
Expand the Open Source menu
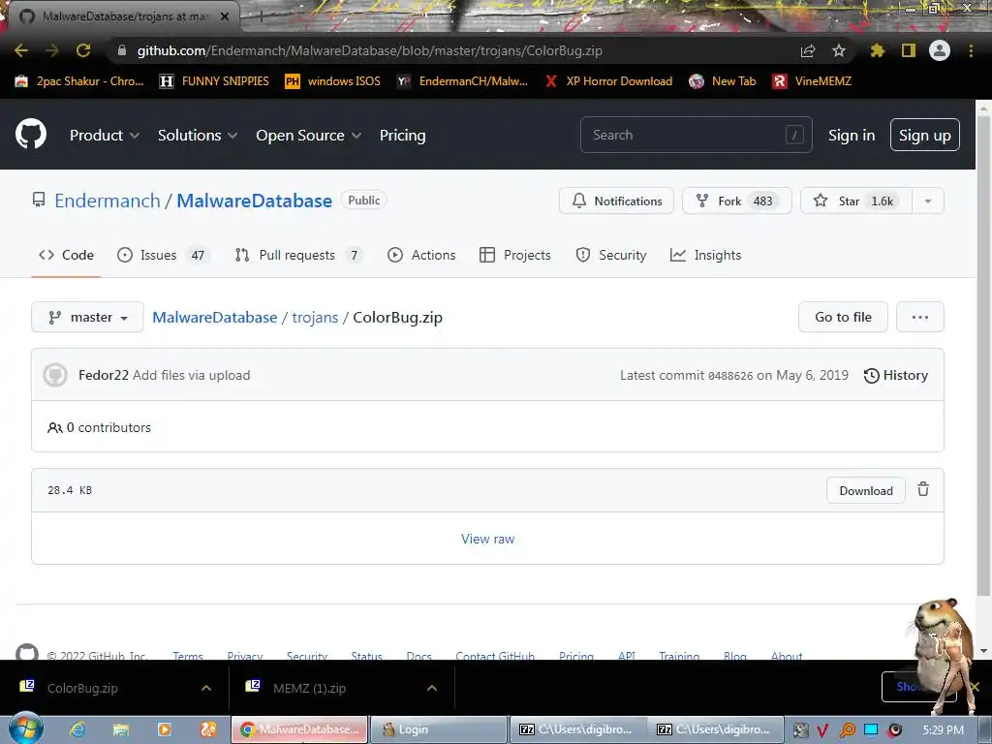click(x=309, y=136)
